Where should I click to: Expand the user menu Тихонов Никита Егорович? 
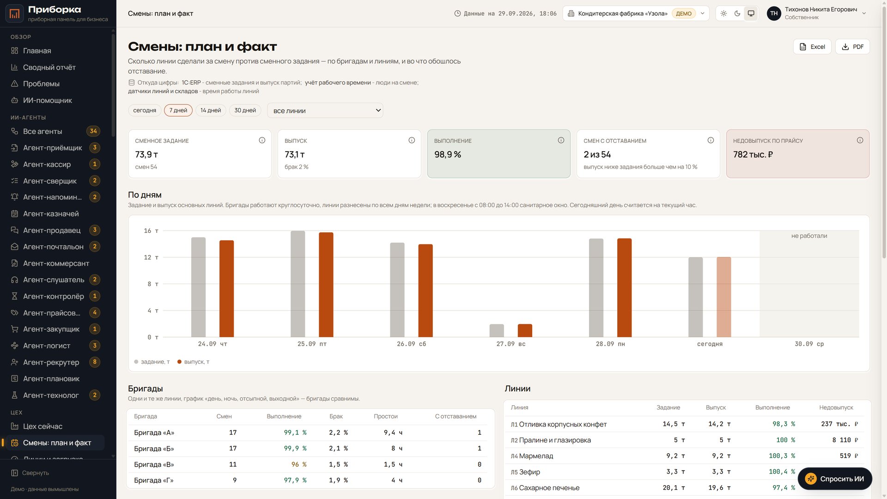pos(816,13)
